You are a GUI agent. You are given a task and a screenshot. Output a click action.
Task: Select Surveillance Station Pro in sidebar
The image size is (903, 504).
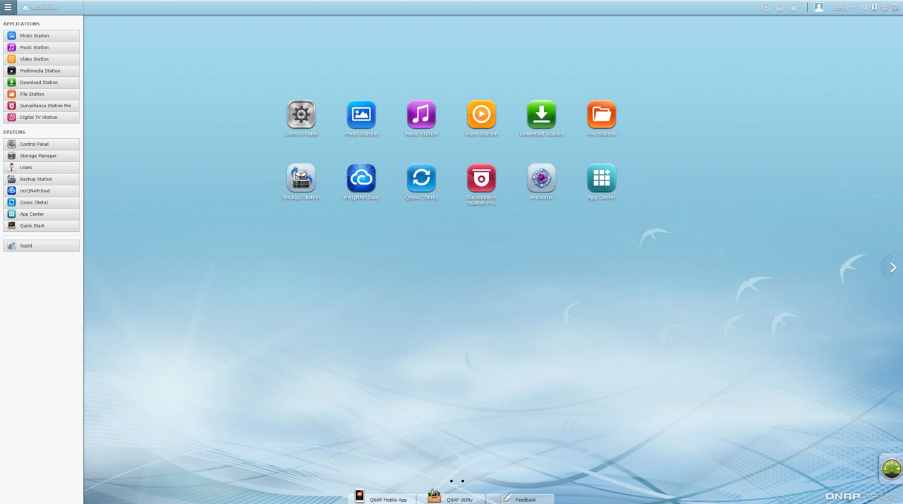(x=41, y=106)
